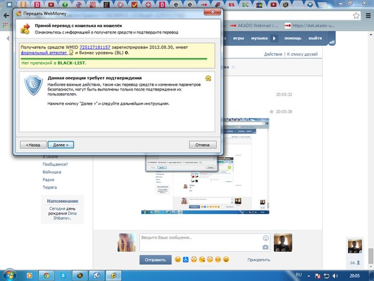The width and height of the screenshot is (374, 281).
Task: Close the Передать WebMoney dialog
Action: [x=212, y=12]
